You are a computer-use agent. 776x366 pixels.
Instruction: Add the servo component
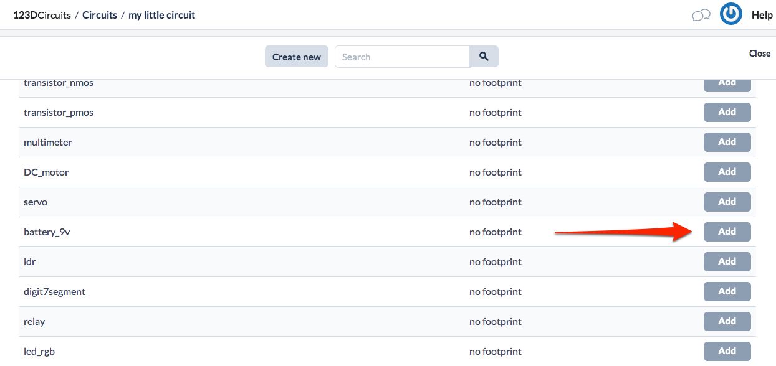tap(727, 202)
